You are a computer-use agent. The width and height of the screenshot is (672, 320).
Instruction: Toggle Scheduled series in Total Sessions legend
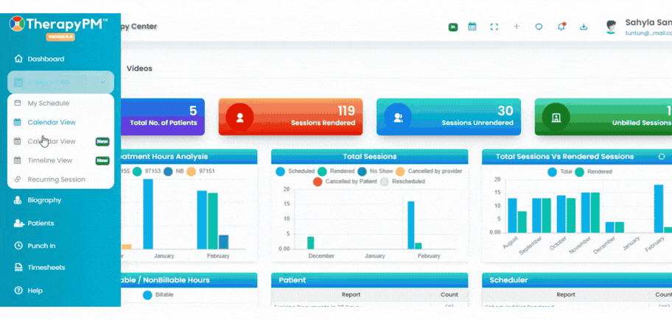pyautogui.click(x=295, y=171)
